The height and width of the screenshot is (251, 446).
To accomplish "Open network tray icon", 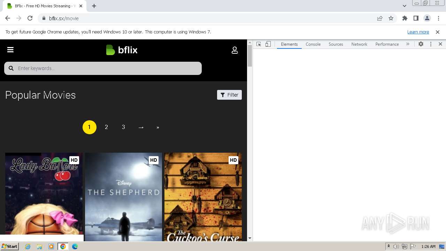I will pos(405,246).
